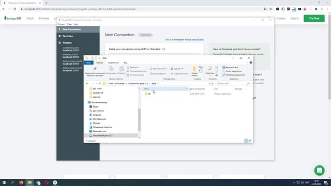
Task: Switch to the Share ribbon tab
Action: (113, 63)
